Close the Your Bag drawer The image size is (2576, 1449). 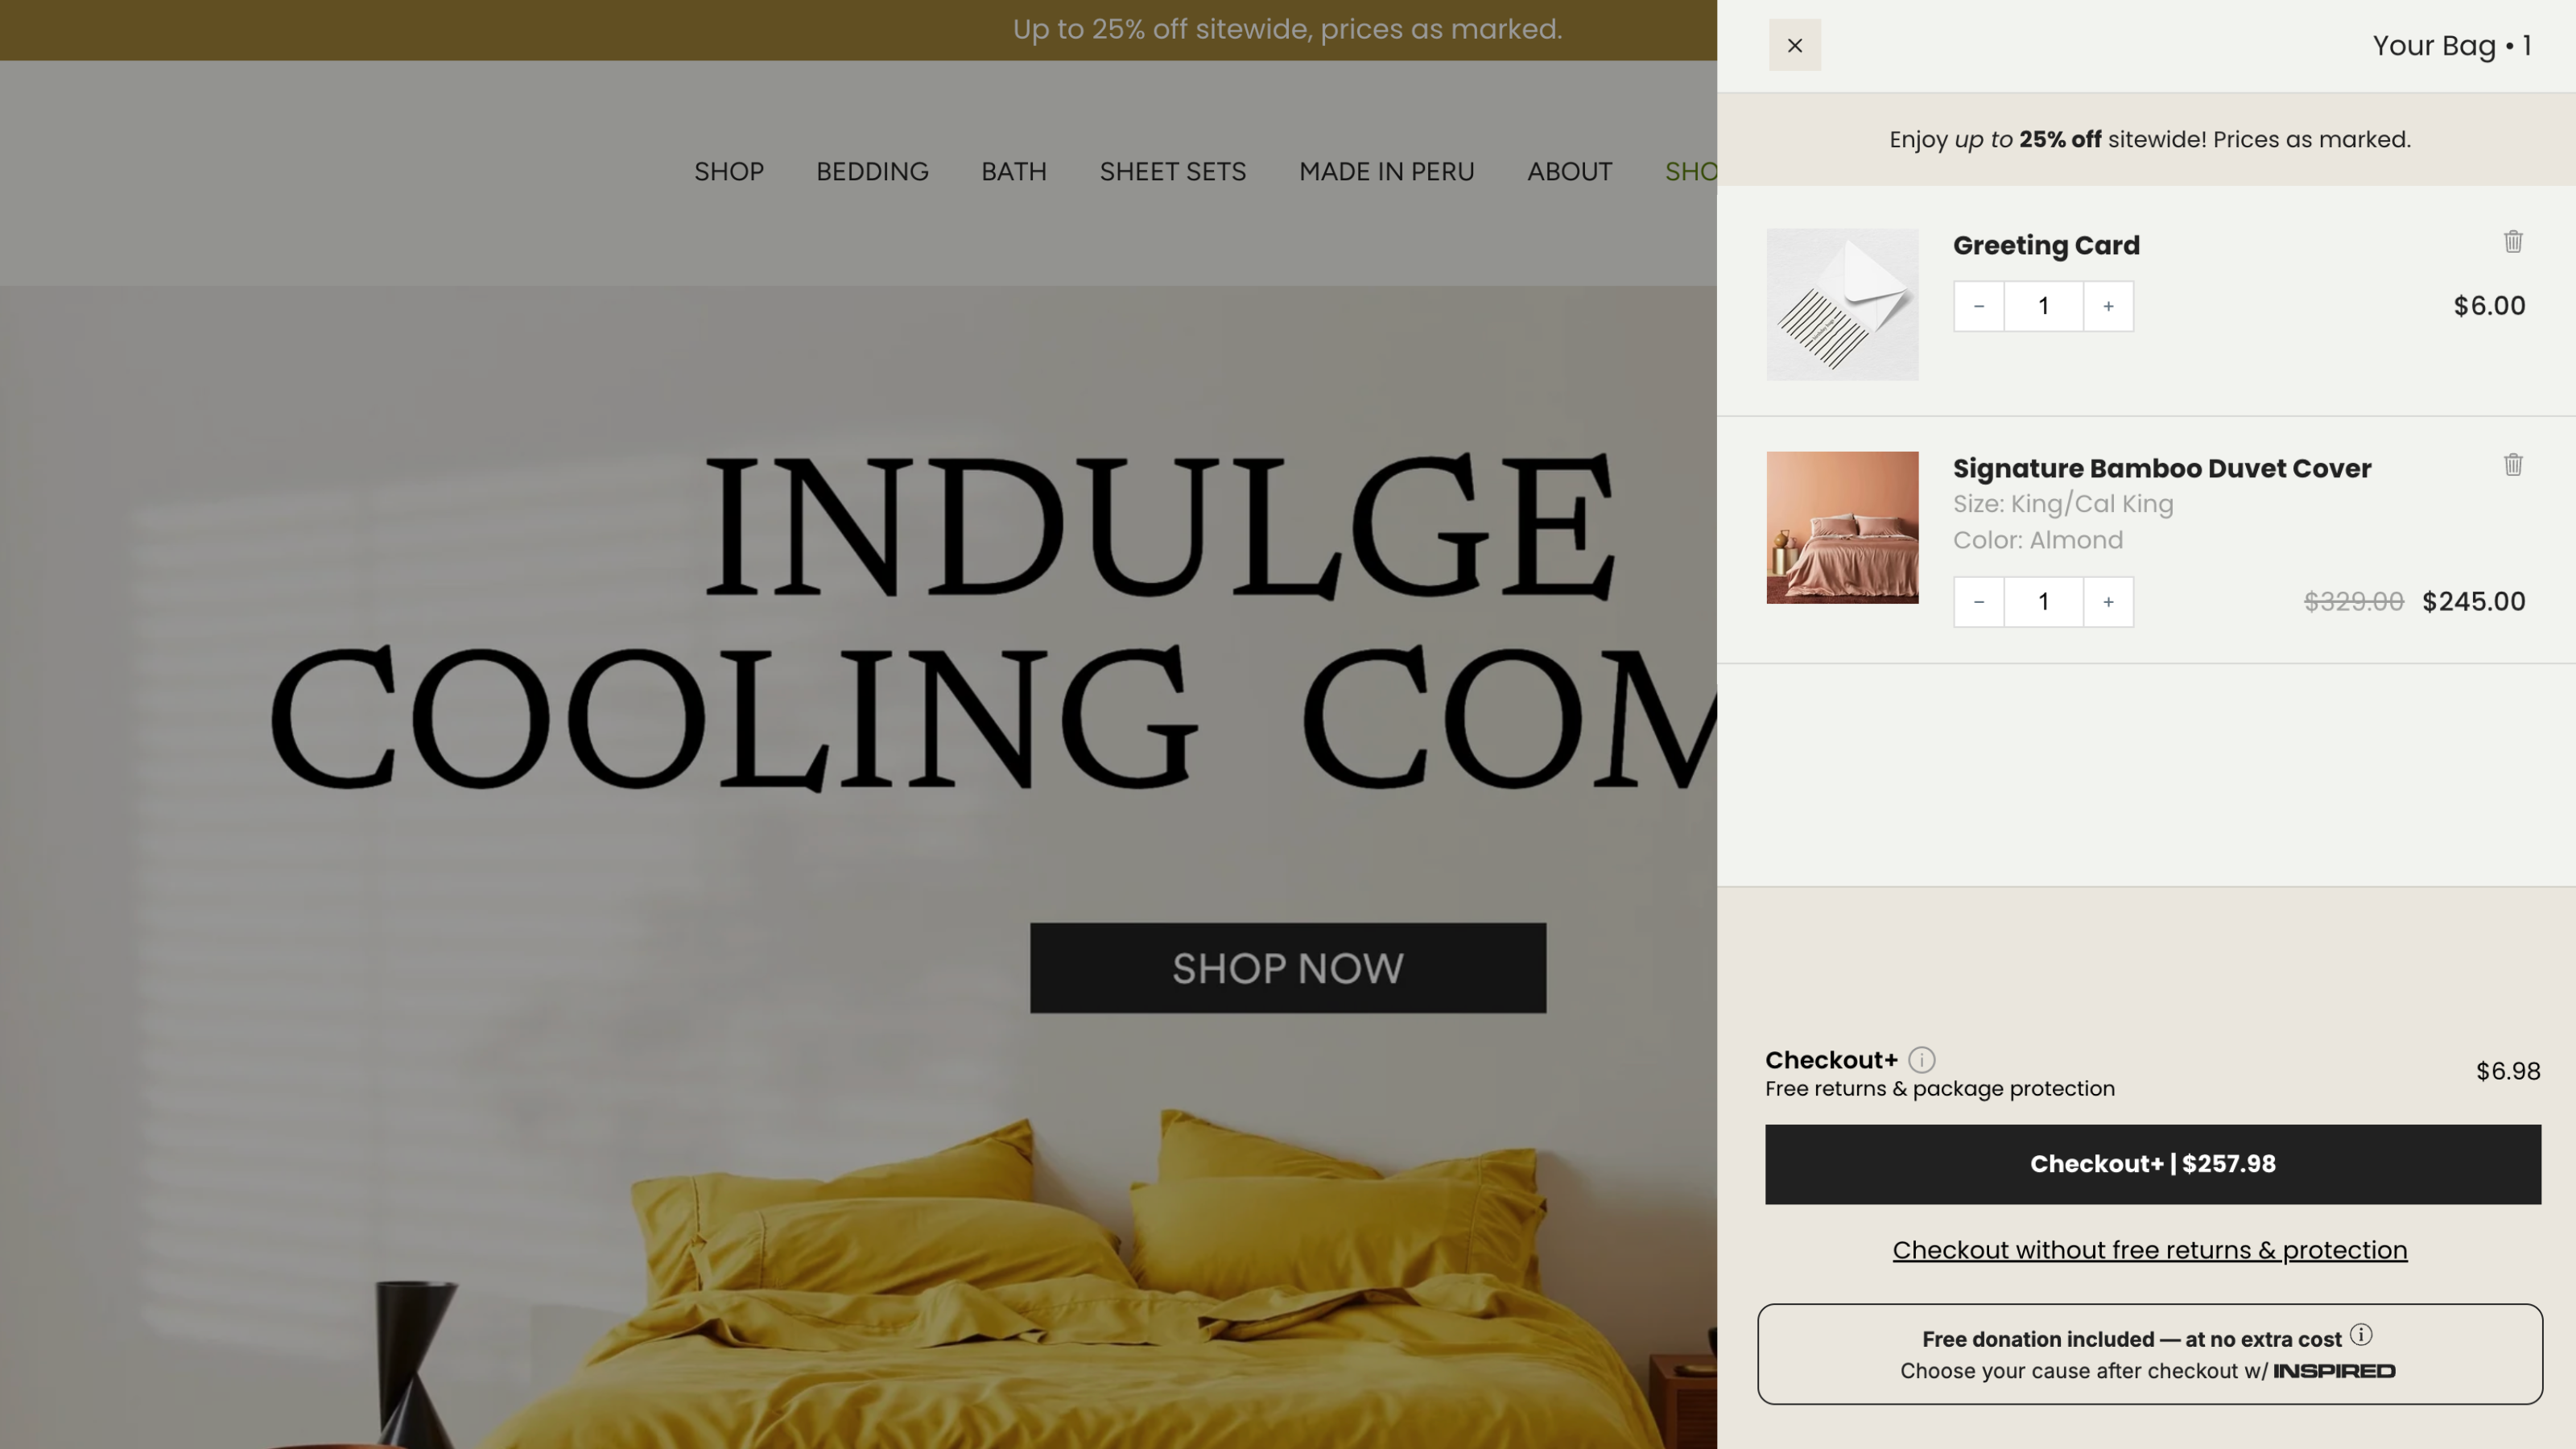point(1795,45)
